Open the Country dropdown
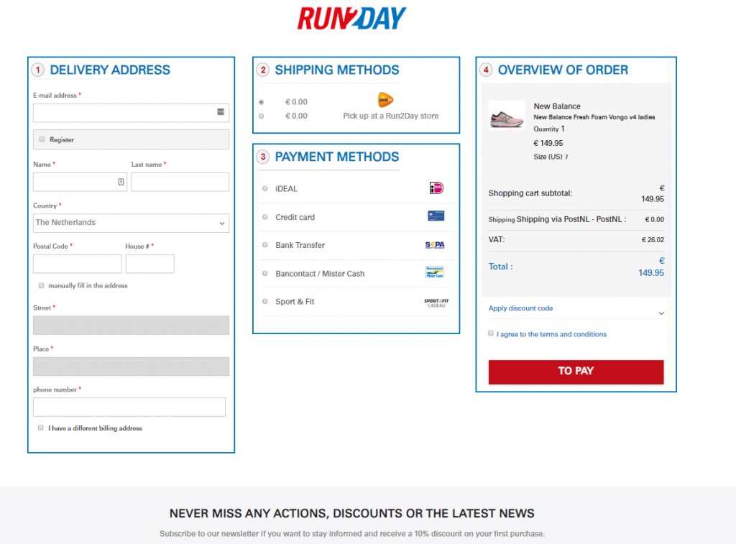Viewport: 736px width, 544px height. tap(131, 223)
